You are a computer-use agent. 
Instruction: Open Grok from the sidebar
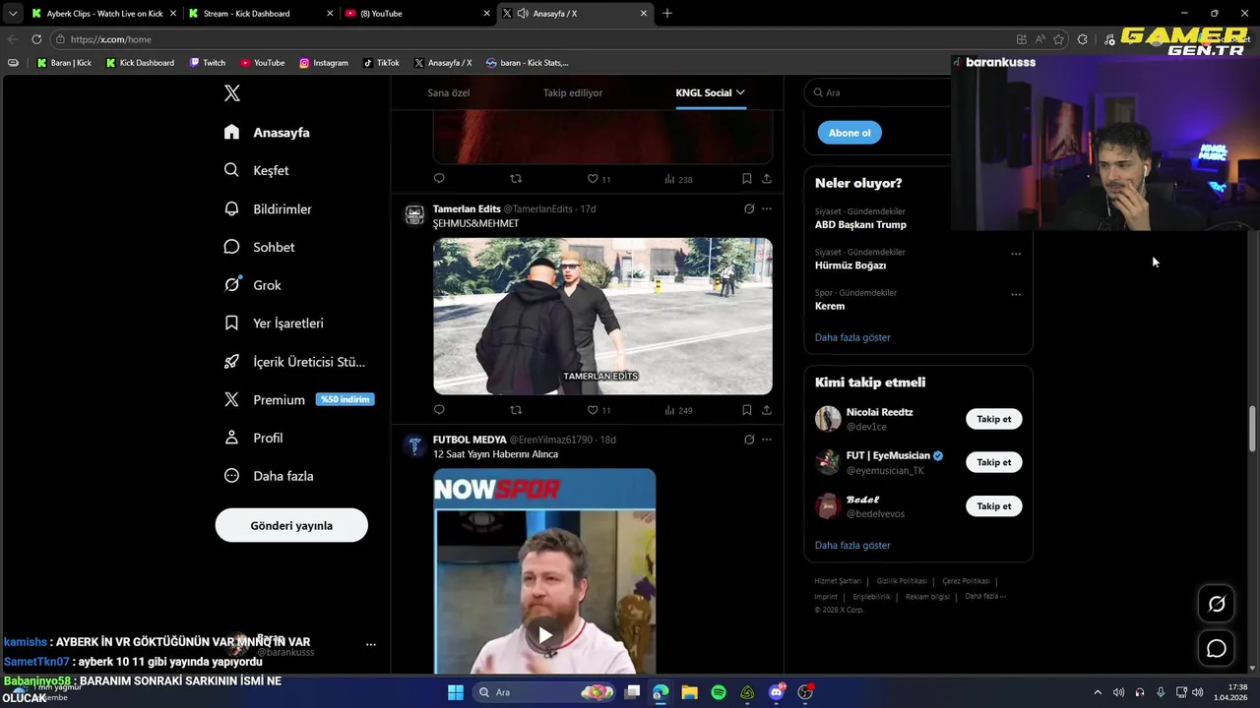click(253, 285)
